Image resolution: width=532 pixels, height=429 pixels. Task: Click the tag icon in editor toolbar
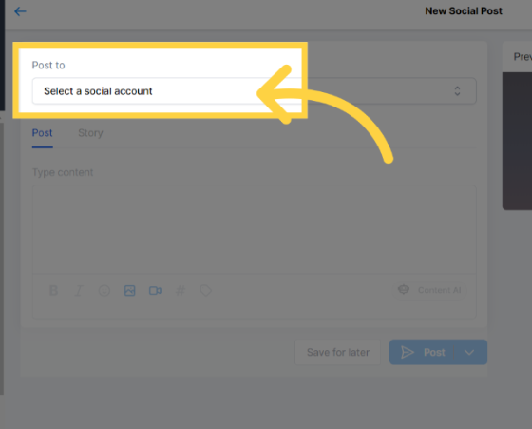205,291
